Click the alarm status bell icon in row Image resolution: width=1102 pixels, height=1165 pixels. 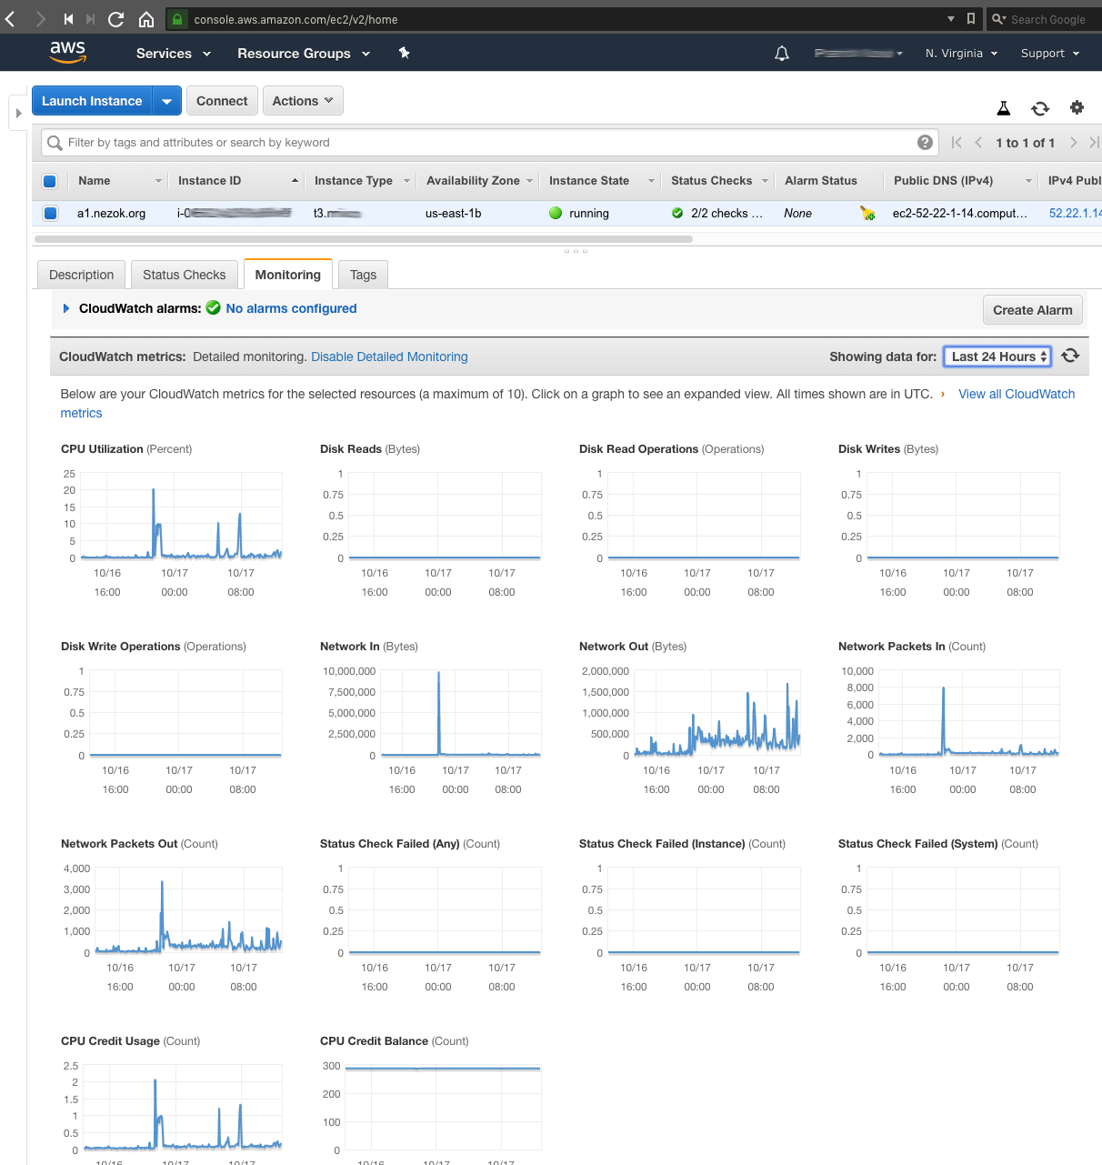pos(867,213)
